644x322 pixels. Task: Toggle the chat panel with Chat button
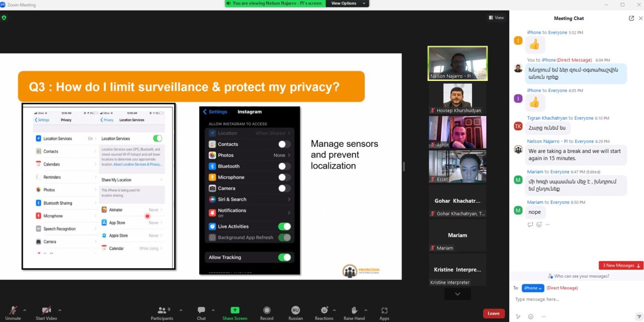[x=201, y=310]
